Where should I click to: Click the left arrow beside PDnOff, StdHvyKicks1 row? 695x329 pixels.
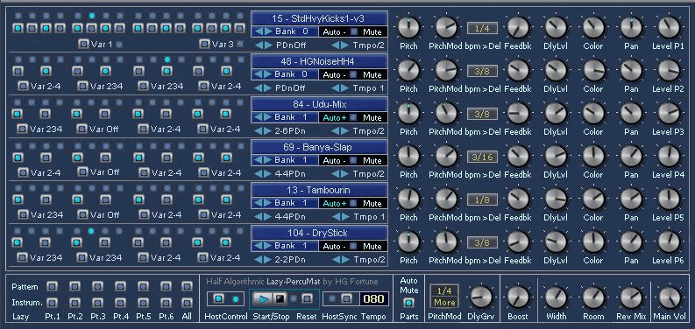pos(259,45)
